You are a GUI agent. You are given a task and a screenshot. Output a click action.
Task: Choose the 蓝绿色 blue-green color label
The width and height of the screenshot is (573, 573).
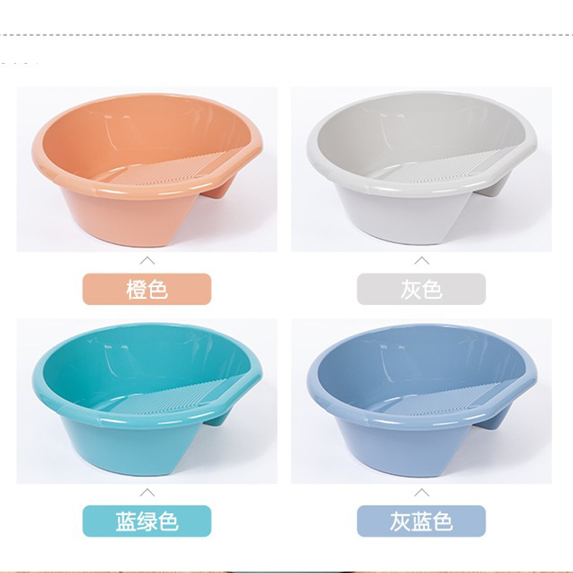click(x=147, y=521)
